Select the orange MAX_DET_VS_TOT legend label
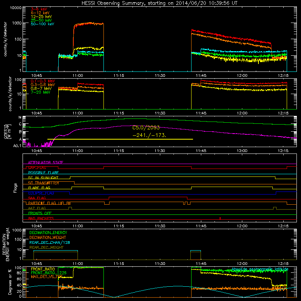The image size is (301, 301). click(x=47, y=277)
